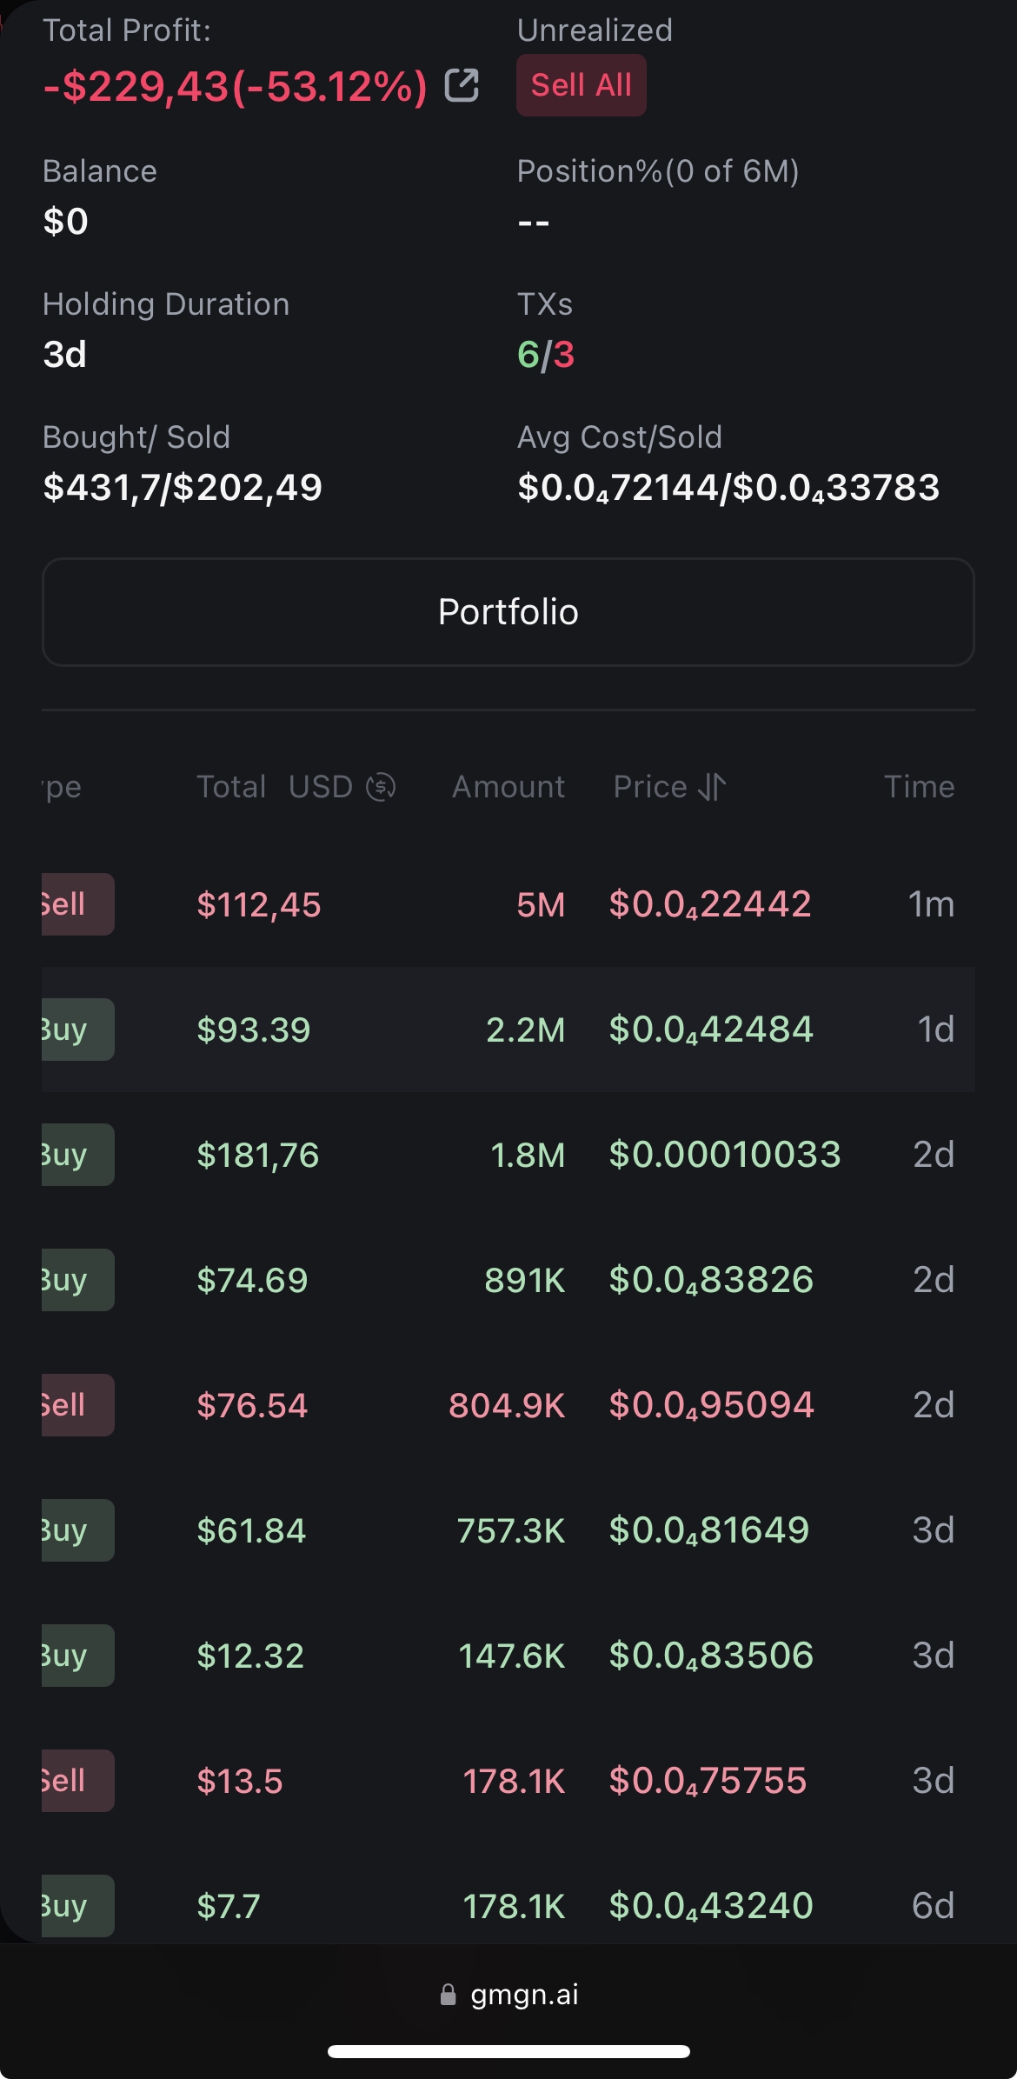The height and width of the screenshot is (2079, 1017).
Task: Tap the home indicator bar
Action: 508,2051
